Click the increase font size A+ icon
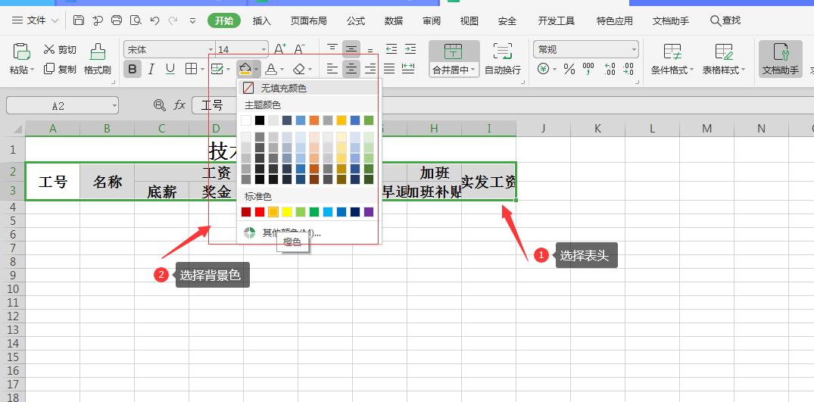The height and width of the screenshot is (402, 814). pyautogui.click(x=279, y=49)
